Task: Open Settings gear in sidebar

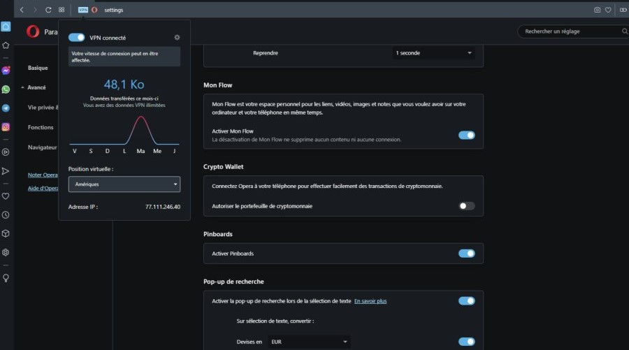Action: [6, 253]
